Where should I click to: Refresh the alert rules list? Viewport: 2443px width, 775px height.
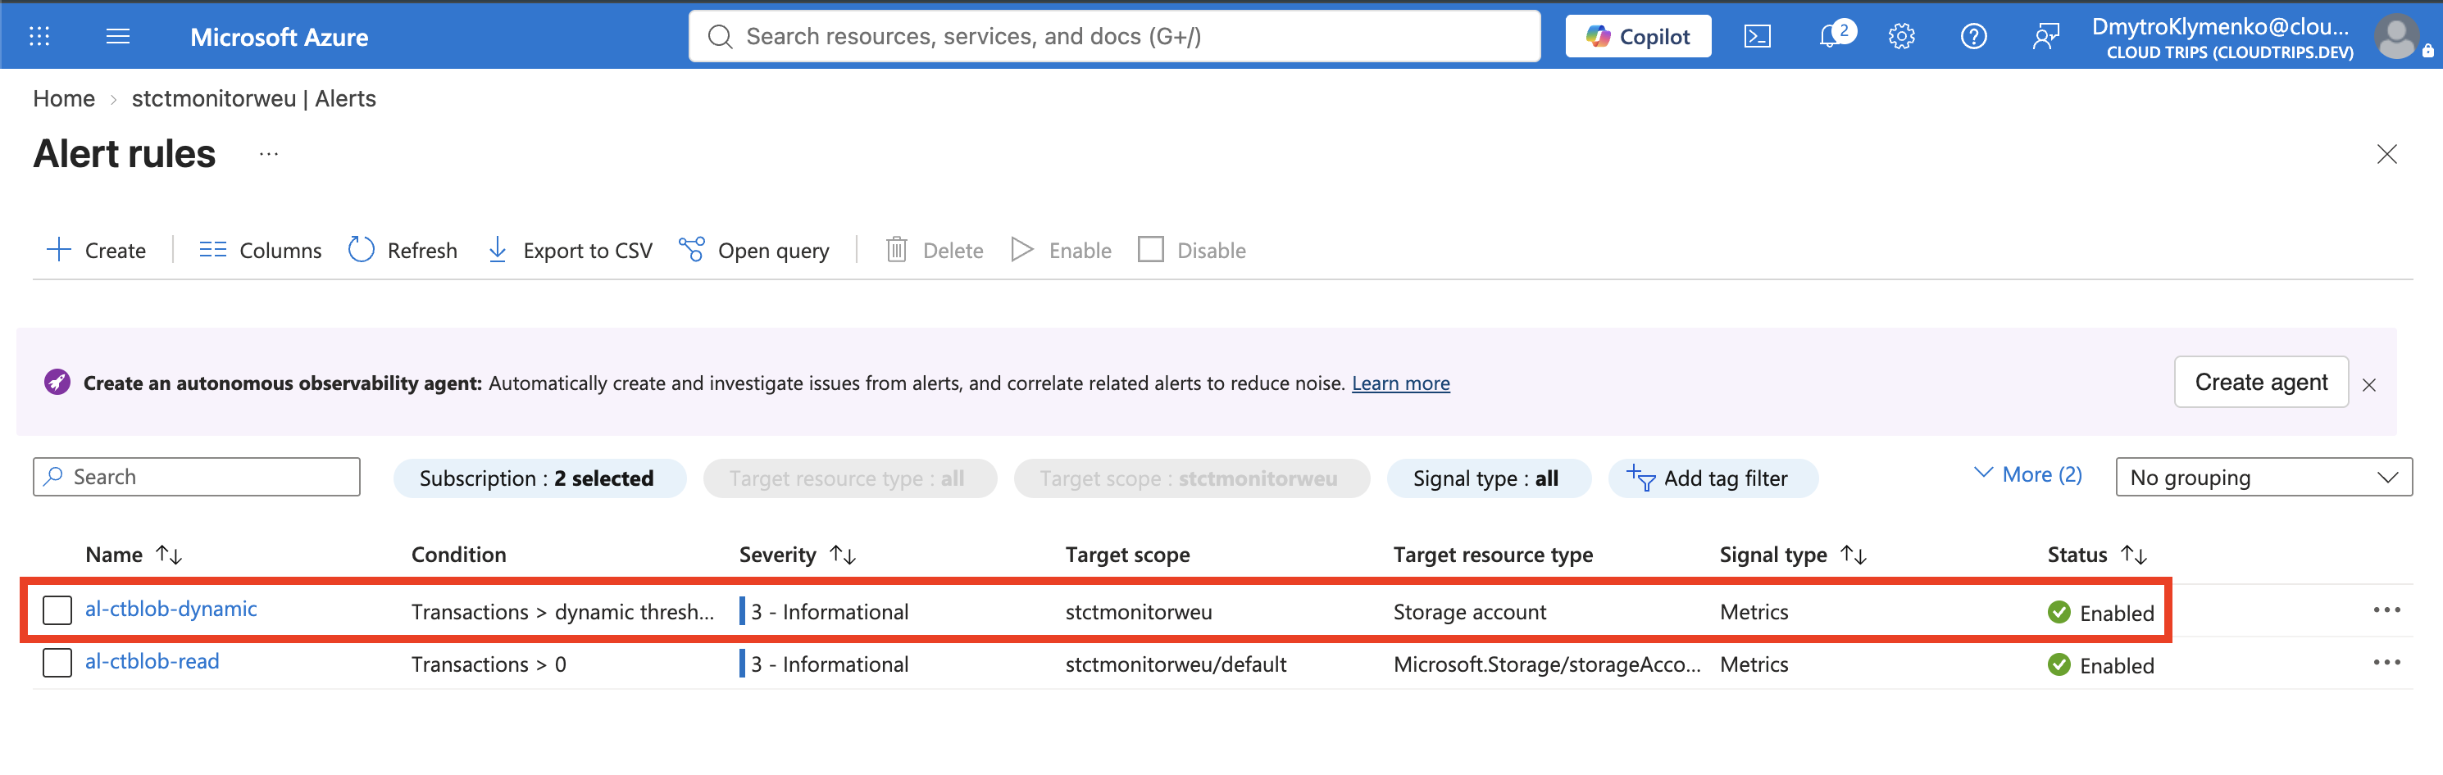point(402,250)
